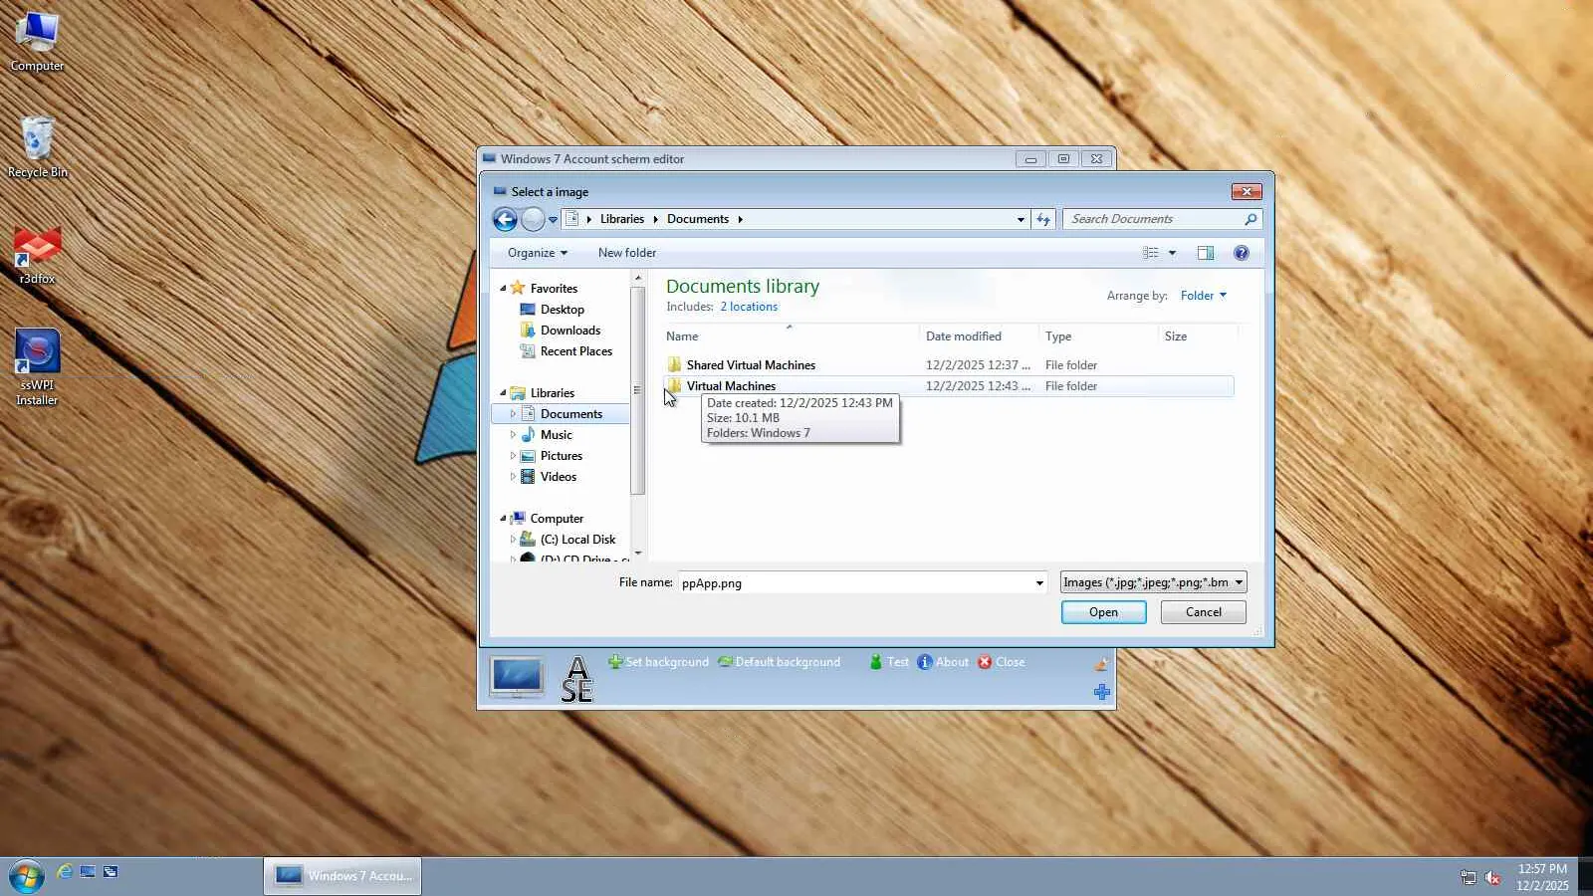The width and height of the screenshot is (1593, 896).
Task: Sort files by the Name column
Action: pyautogui.click(x=792, y=336)
